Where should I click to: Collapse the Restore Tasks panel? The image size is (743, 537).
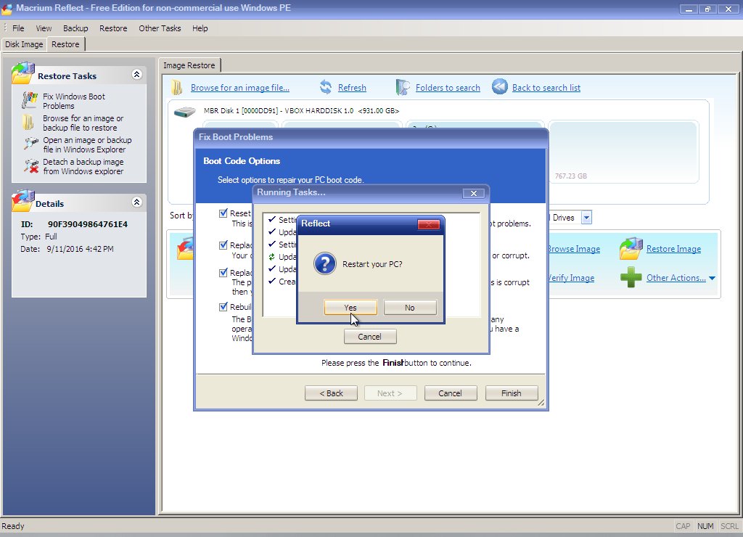point(136,75)
